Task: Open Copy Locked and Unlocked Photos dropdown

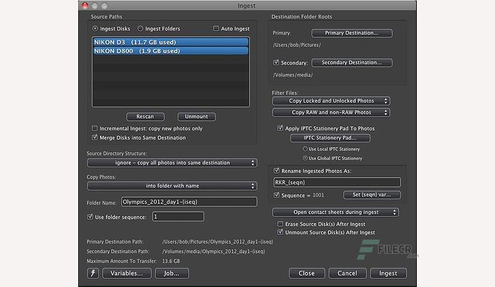Action: pyautogui.click(x=331, y=101)
